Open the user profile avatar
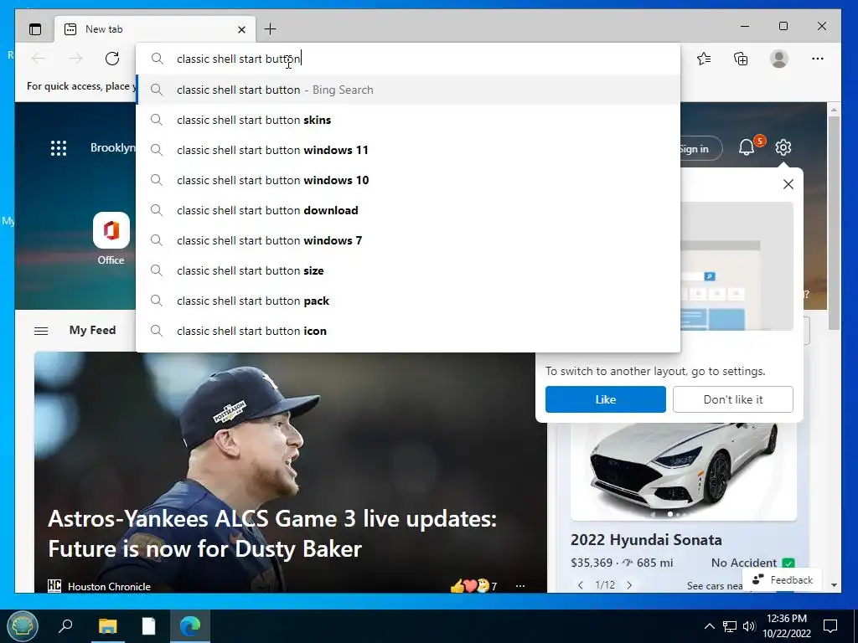 778,59
